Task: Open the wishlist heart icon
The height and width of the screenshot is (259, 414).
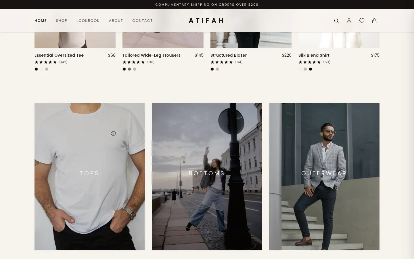Action: [362, 21]
